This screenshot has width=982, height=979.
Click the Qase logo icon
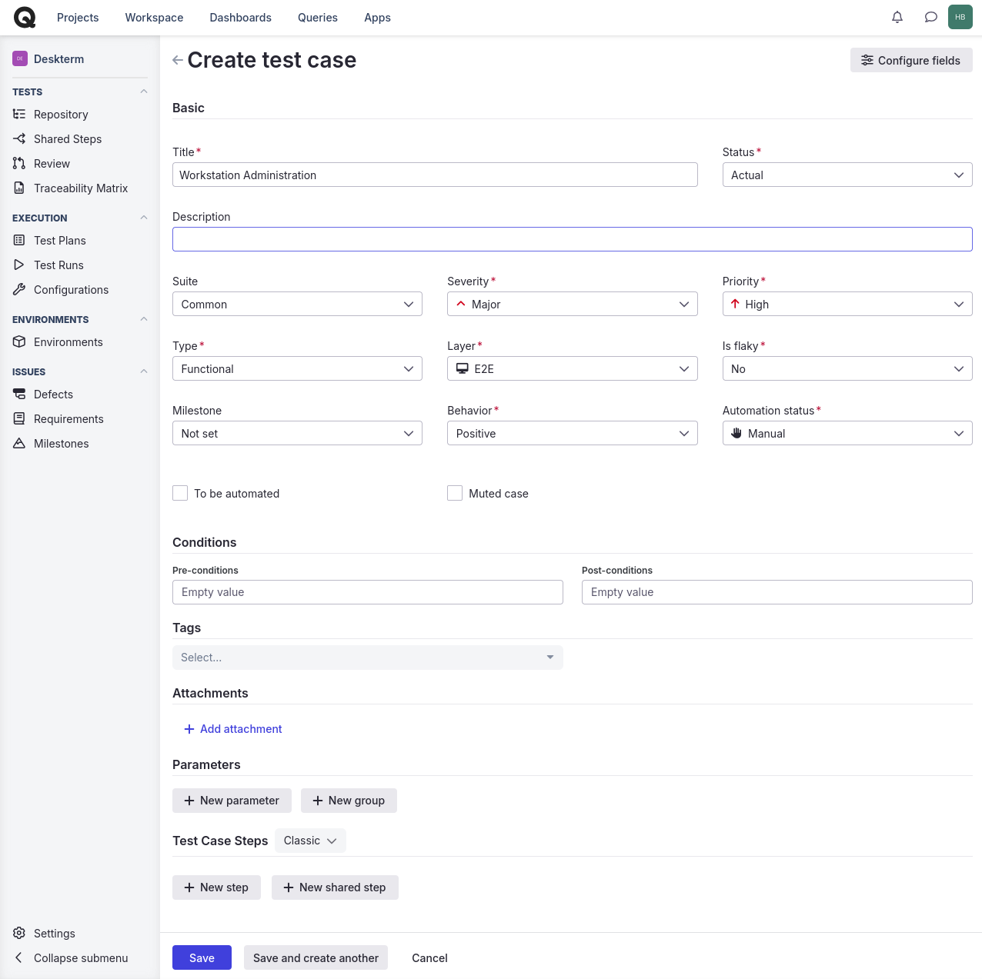[x=25, y=17]
